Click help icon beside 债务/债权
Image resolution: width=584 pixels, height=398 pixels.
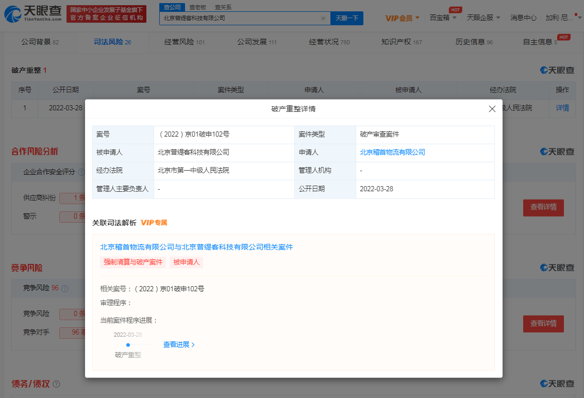coord(56,384)
